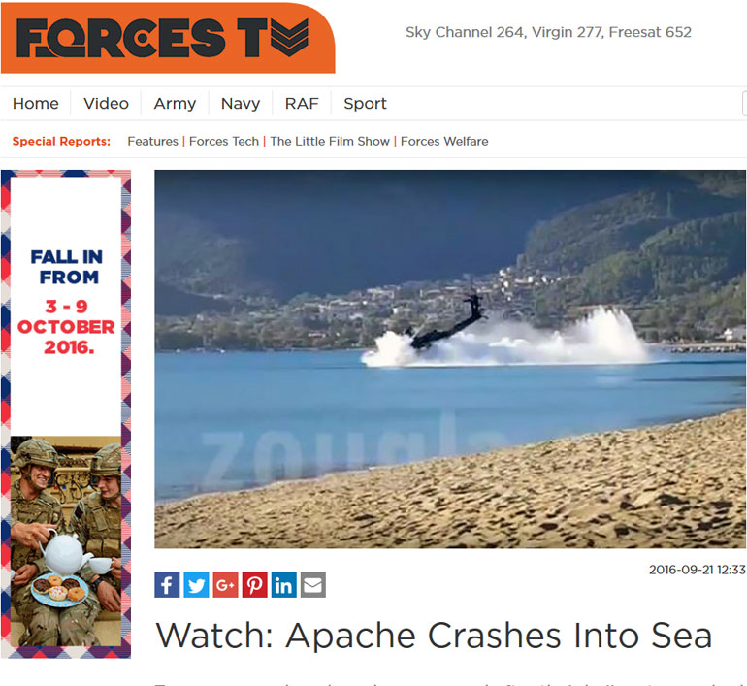747x686 pixels.
Task: Open the Home menu item
Action: coord(36,104)
